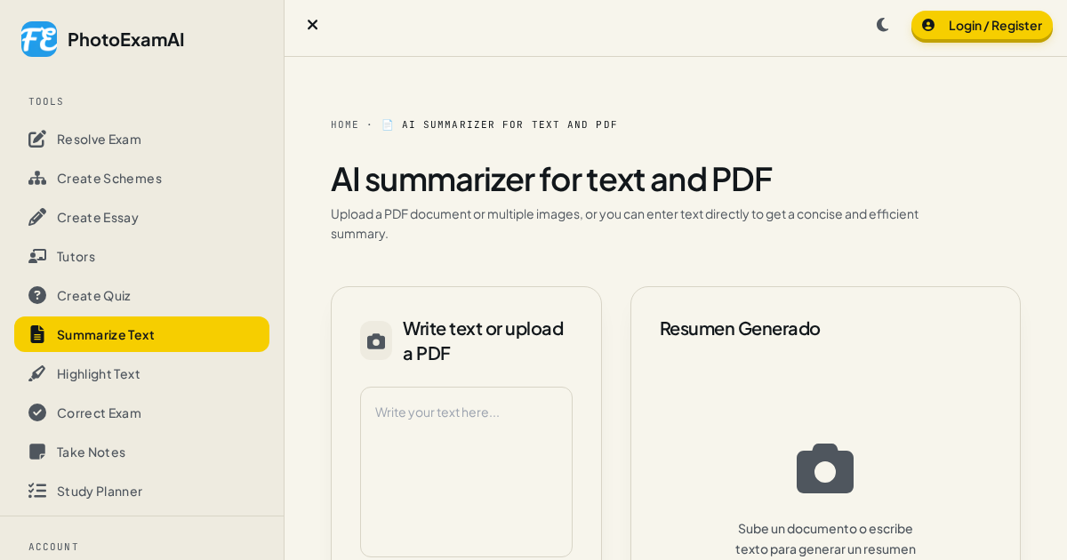Click the large camera icon in Resumen Generado
Viewport: 1067px width, 560px height.
point(825,468)
